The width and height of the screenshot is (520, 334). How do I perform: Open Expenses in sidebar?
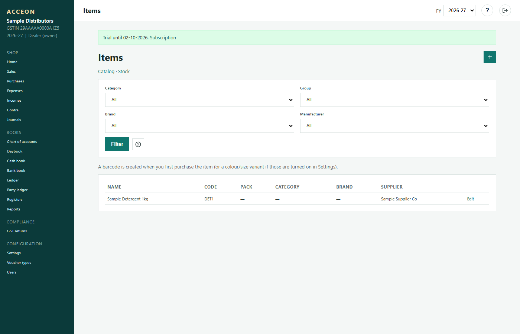15,91
